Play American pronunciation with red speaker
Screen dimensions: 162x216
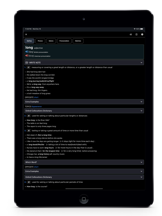click(x=27, y=55)
